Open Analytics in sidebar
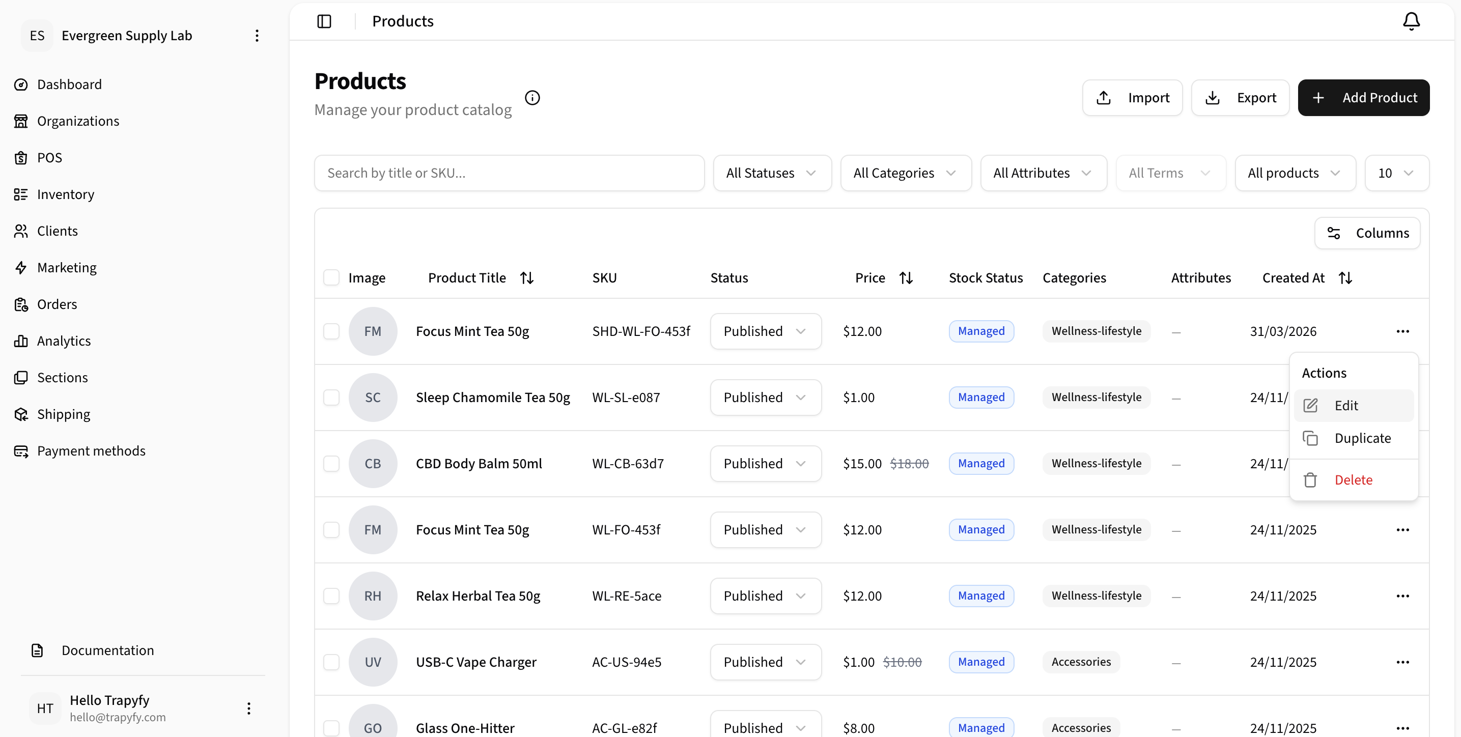The height and width of the screenshot is (737, 1461). point(64,341)
